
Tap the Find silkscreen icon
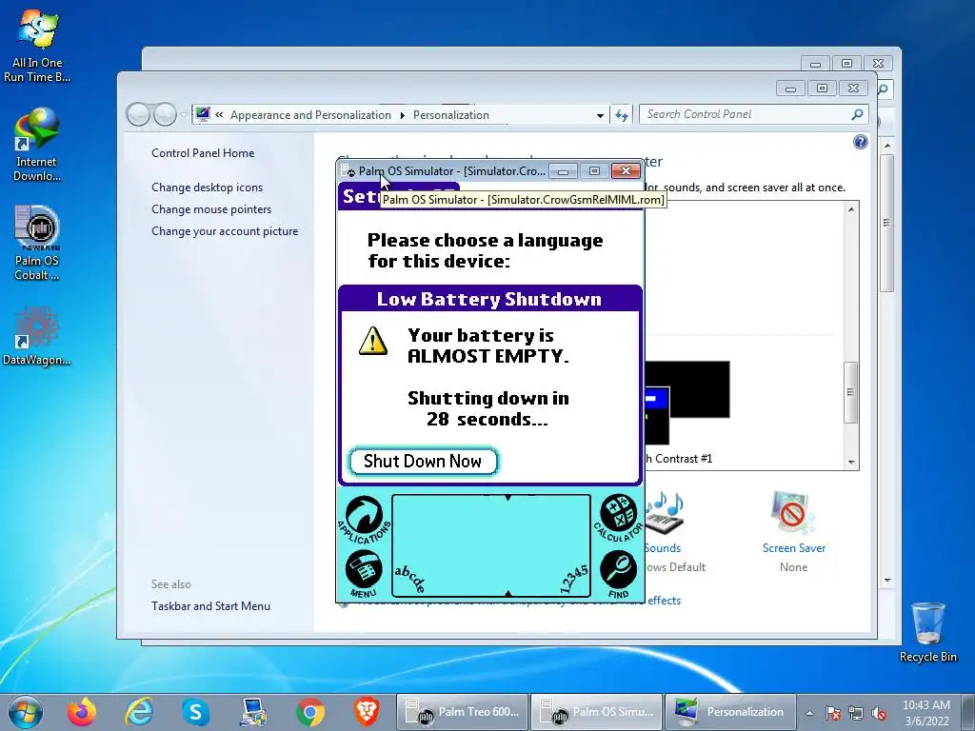click(618, 574)
